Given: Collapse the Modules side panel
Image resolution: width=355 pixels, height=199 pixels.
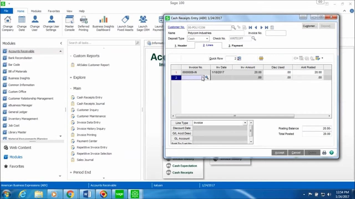Looking at the screenshot, I should 61,43.
